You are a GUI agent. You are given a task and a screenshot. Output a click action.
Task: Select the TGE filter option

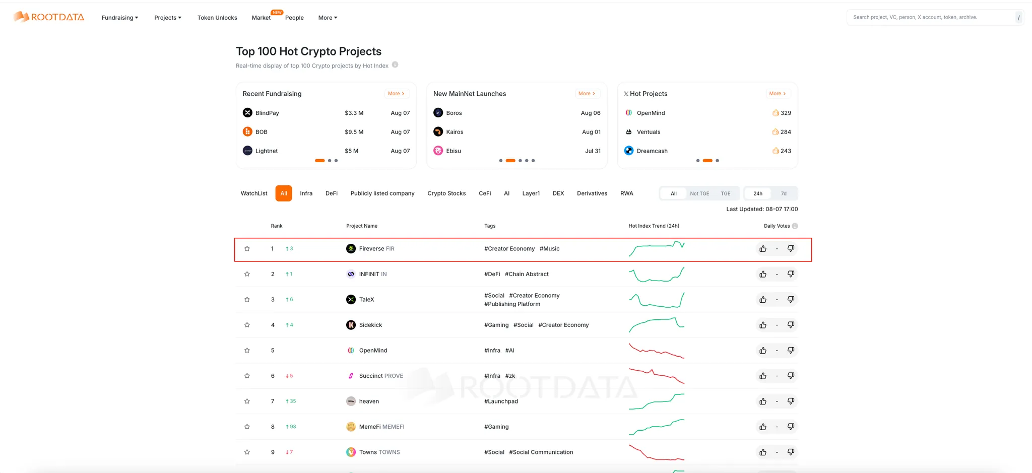click(725, 193)
